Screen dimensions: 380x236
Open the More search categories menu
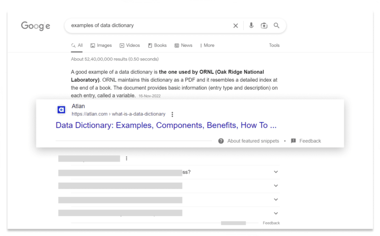click(207, 45)
